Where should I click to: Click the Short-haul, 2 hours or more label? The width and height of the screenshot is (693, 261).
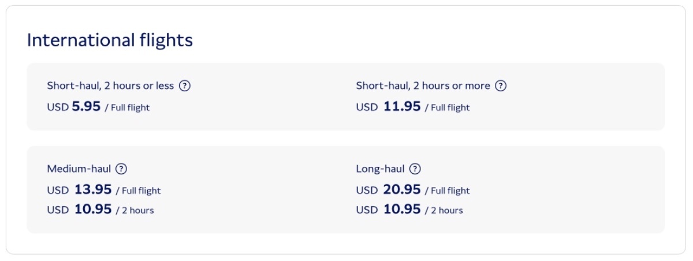[x=423, y=85]
